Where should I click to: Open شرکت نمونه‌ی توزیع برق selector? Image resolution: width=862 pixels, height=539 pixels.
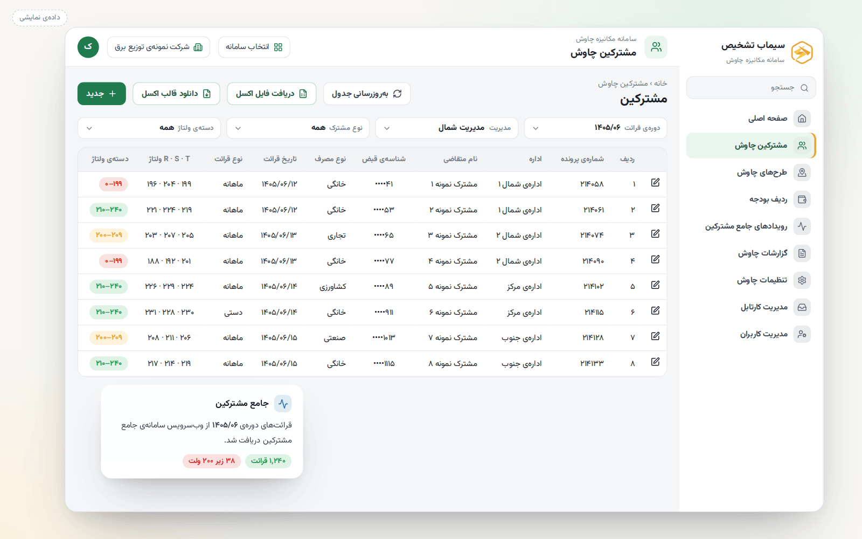pyautogui.click(x=158, y=47)
